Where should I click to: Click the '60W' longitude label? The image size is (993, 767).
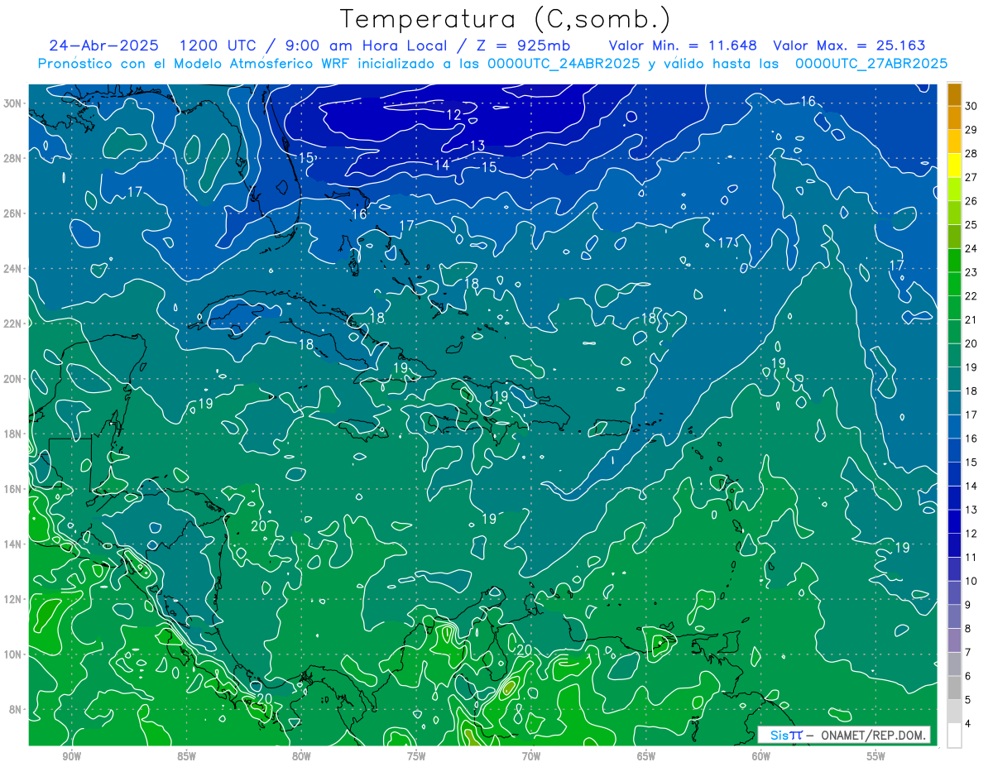point(761,757)
